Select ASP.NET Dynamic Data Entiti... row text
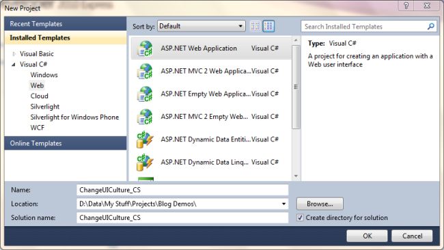This screenshot has width=444, height=250. 206,139
